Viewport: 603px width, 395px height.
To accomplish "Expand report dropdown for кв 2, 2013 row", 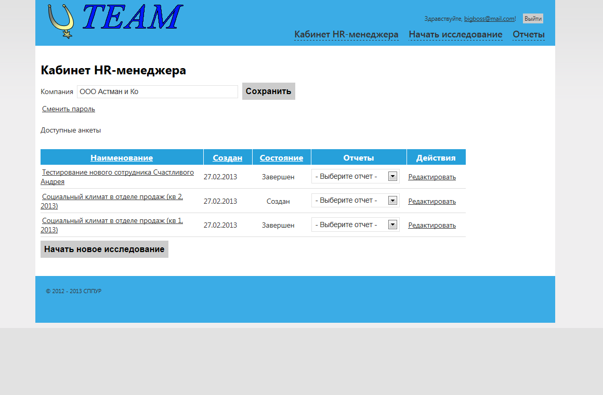I will coord(356,201).
